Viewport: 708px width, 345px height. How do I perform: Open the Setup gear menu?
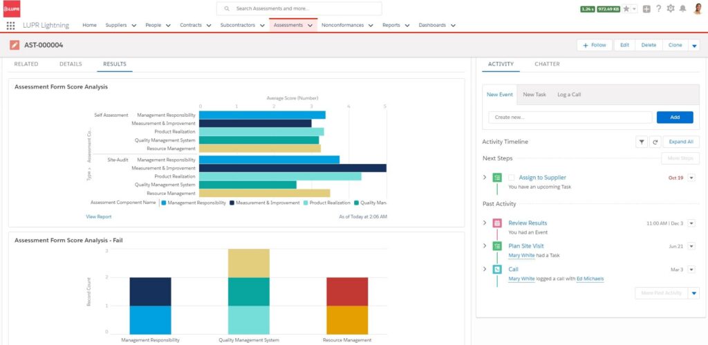[670, 8]
